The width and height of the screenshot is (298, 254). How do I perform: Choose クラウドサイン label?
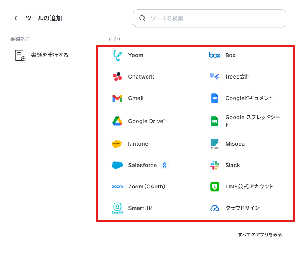(x=242, y=208)
